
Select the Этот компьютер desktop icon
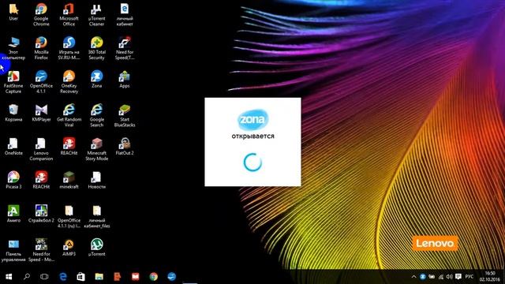13,48
